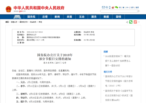The height and width of the screenshot is (103, 146).
Task: Click the 登录 login link
Action: (137, 7)
